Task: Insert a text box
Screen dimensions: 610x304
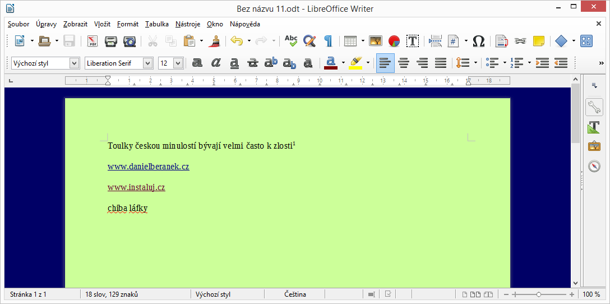Action: 413,41
